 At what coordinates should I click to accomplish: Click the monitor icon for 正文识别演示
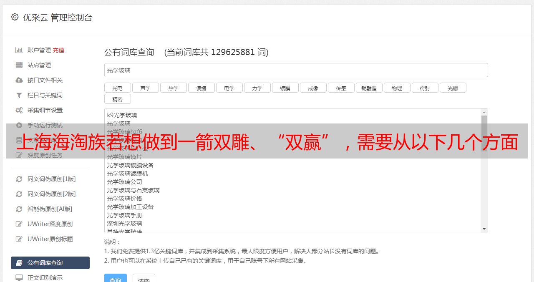click(x=19, y=278)
